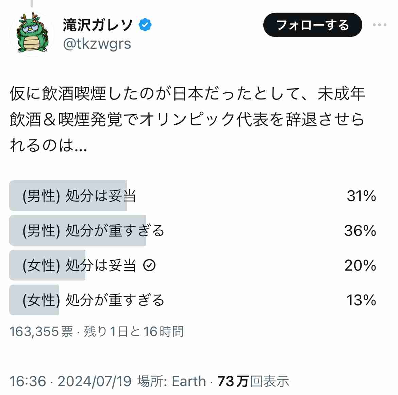Viewport: 398px width, 395px height.
Task: Click the selected-vote checkmark icon
Action: [149, 265]
